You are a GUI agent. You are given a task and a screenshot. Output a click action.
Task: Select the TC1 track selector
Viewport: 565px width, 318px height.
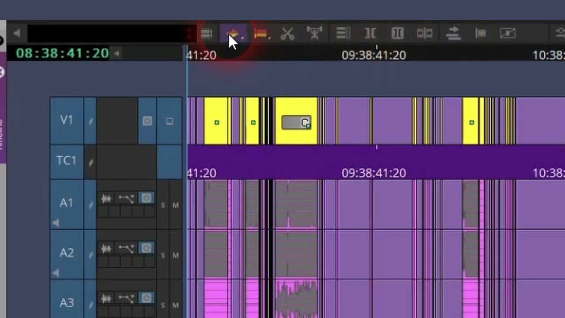(x=67, y=161)
